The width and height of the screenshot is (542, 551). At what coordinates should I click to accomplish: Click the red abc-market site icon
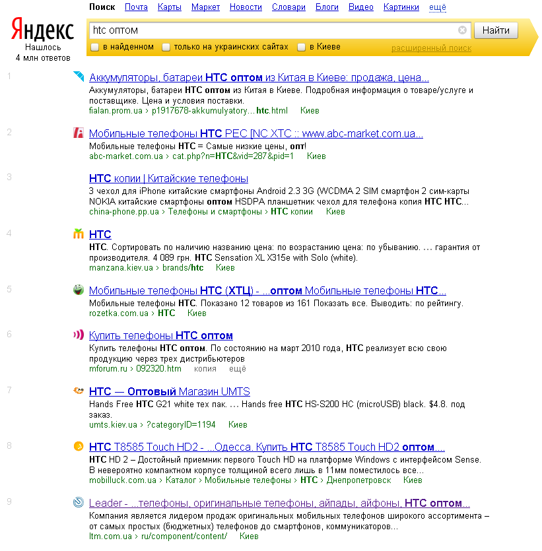coord(79,133)
